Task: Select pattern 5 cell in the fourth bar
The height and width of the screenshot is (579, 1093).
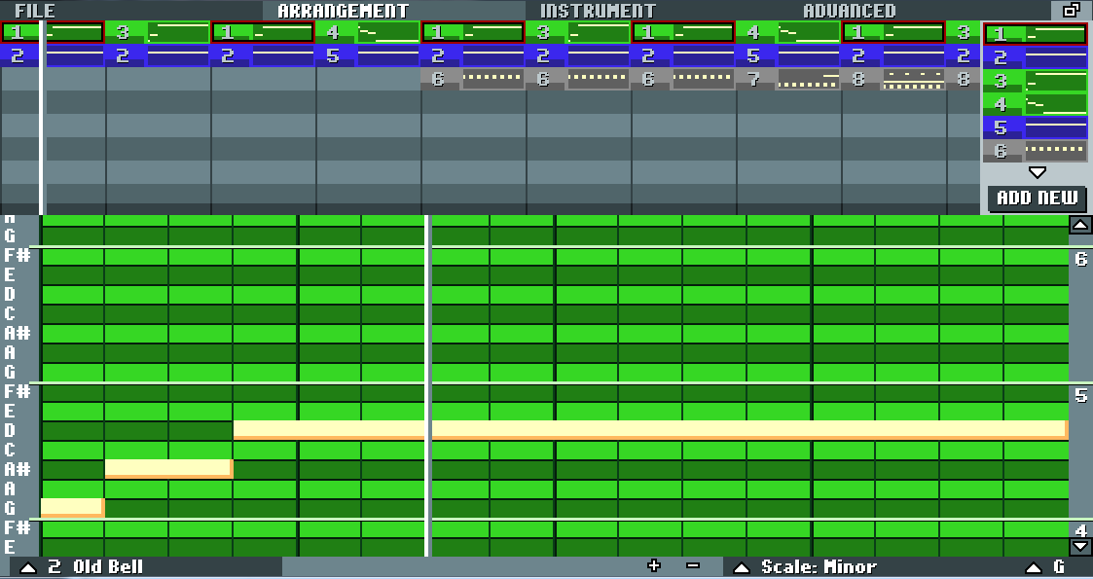Action: click(x=368, y=55)
